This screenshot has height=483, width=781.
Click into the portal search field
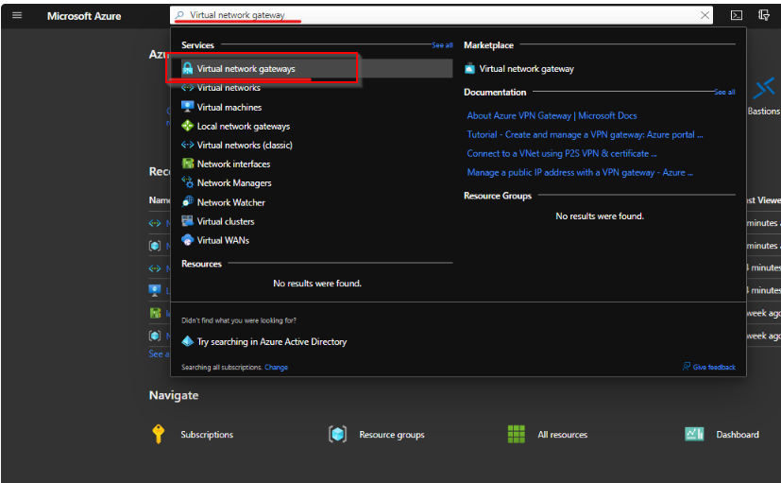coord(441,15)
